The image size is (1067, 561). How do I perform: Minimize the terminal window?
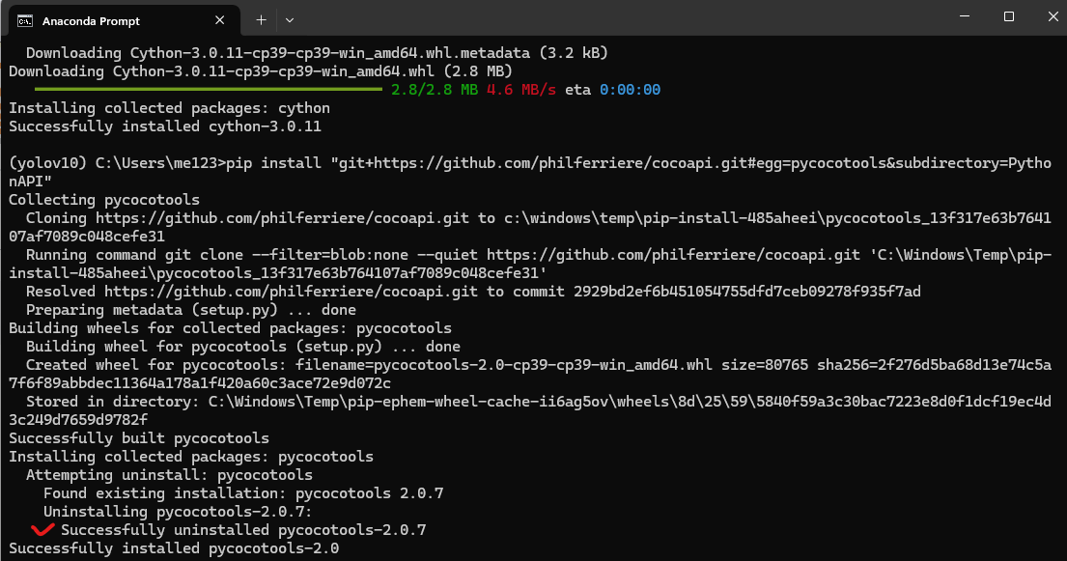(x=965, y=16)
